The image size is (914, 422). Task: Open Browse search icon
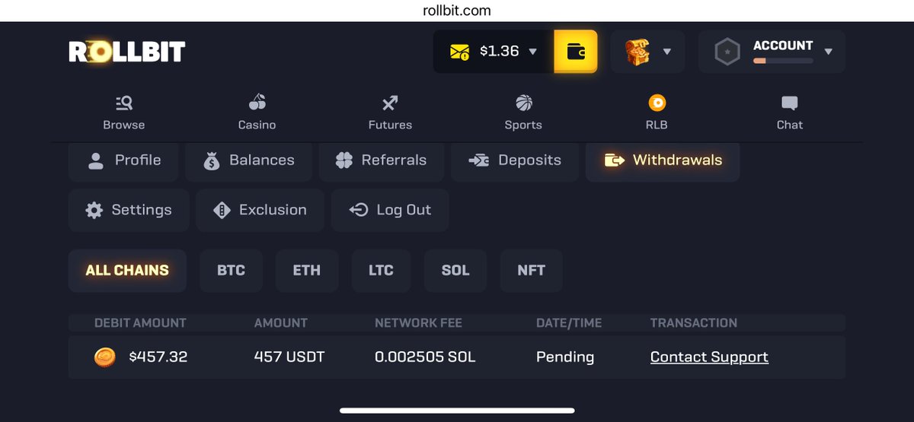click(124, 103)
